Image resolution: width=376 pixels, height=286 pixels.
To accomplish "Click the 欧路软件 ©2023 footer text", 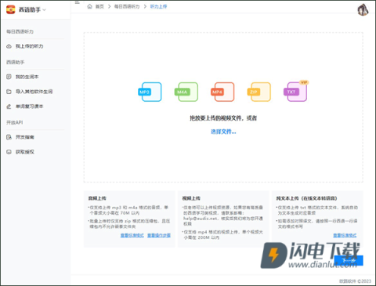I will click(355, 281).
